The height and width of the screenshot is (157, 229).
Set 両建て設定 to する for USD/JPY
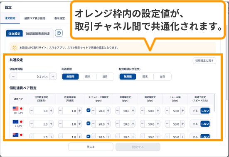tap(195, 111)
